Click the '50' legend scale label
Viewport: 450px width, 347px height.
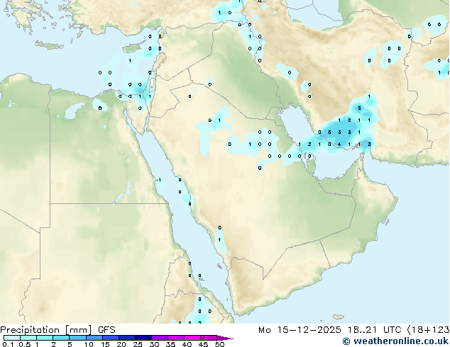coord(219,344)
